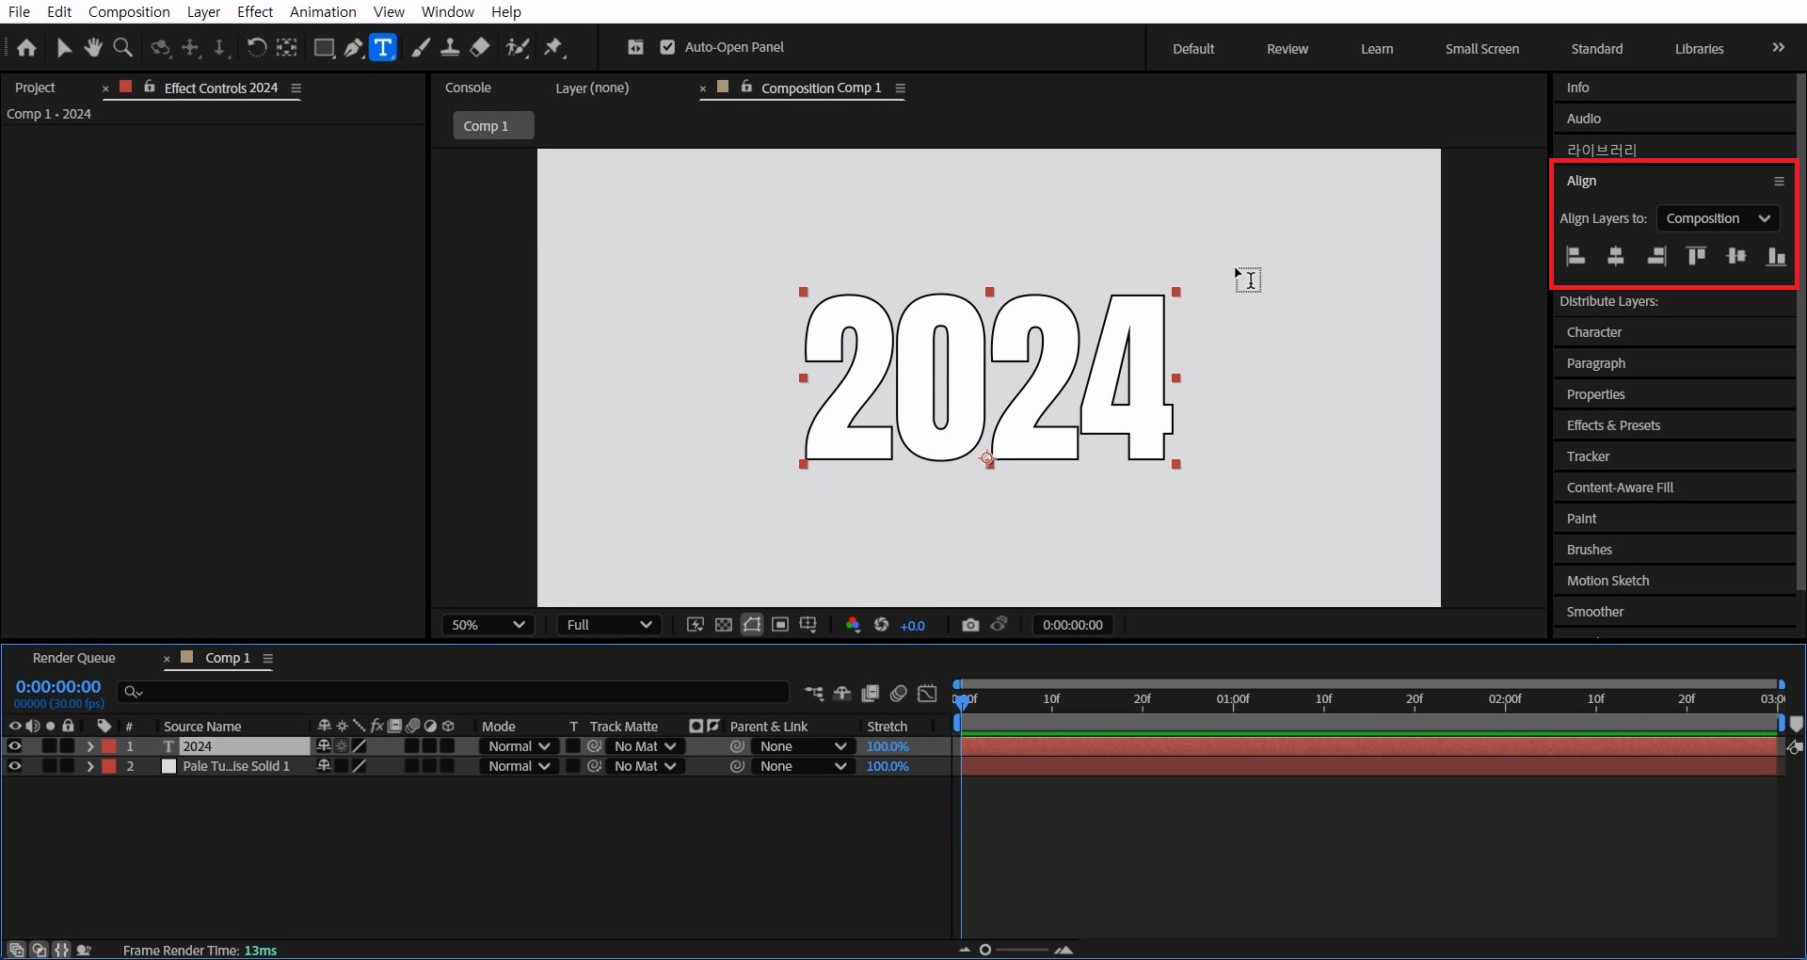Enable Motion Blur for all layers
This screenshot has height=960, width=1807.
[x=899, y=694]
